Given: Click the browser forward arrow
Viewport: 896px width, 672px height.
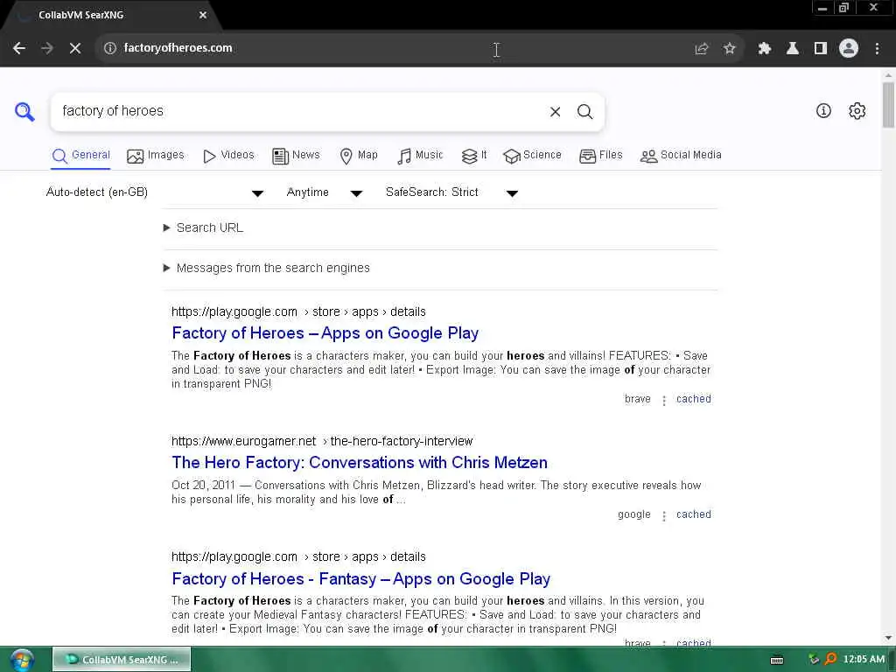Looking at the screenshot, I should [47, 48].
